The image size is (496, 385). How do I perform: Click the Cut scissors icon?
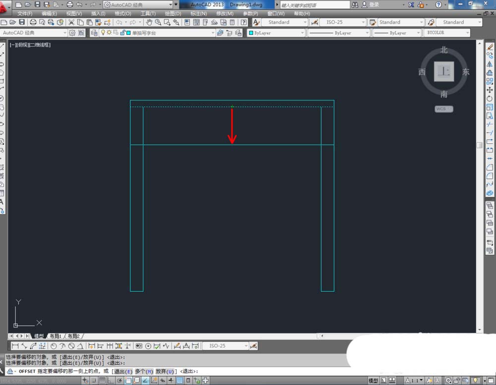71,22
